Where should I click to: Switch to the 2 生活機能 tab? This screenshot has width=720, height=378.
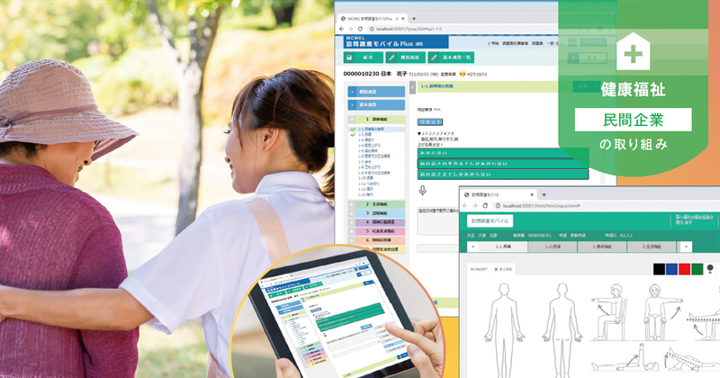651,247
